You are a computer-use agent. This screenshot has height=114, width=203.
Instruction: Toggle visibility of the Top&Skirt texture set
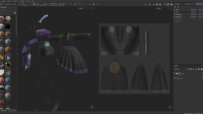175,17
